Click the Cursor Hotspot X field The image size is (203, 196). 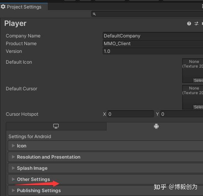[x=130, y=114]
